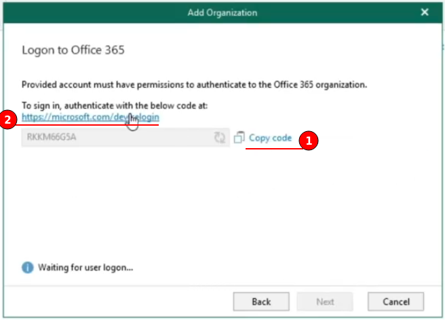Cancel the Add Organization wizard
The image size is (445, 320).
[x=396, y=302]
